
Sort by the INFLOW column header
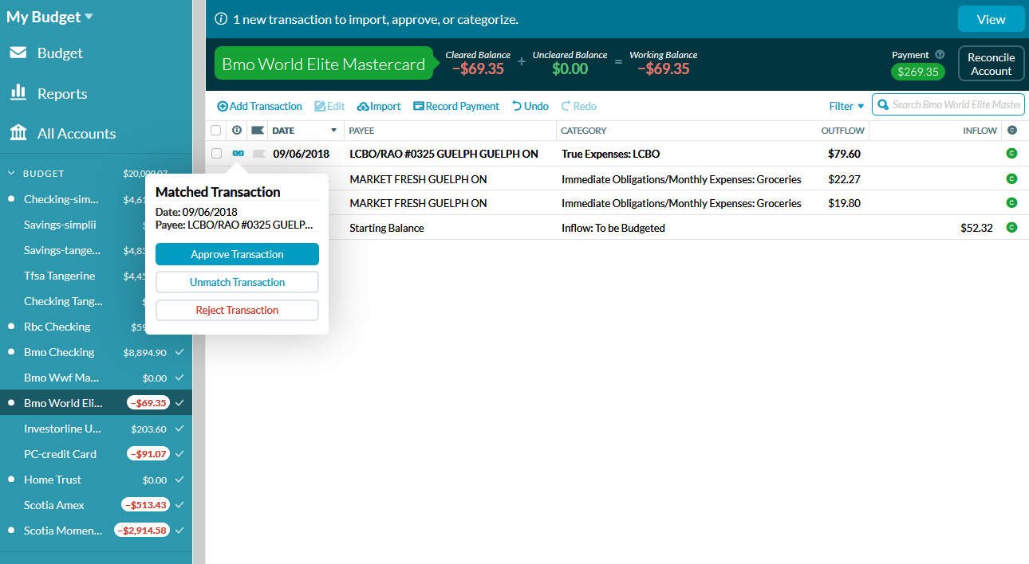pos(980,130)
